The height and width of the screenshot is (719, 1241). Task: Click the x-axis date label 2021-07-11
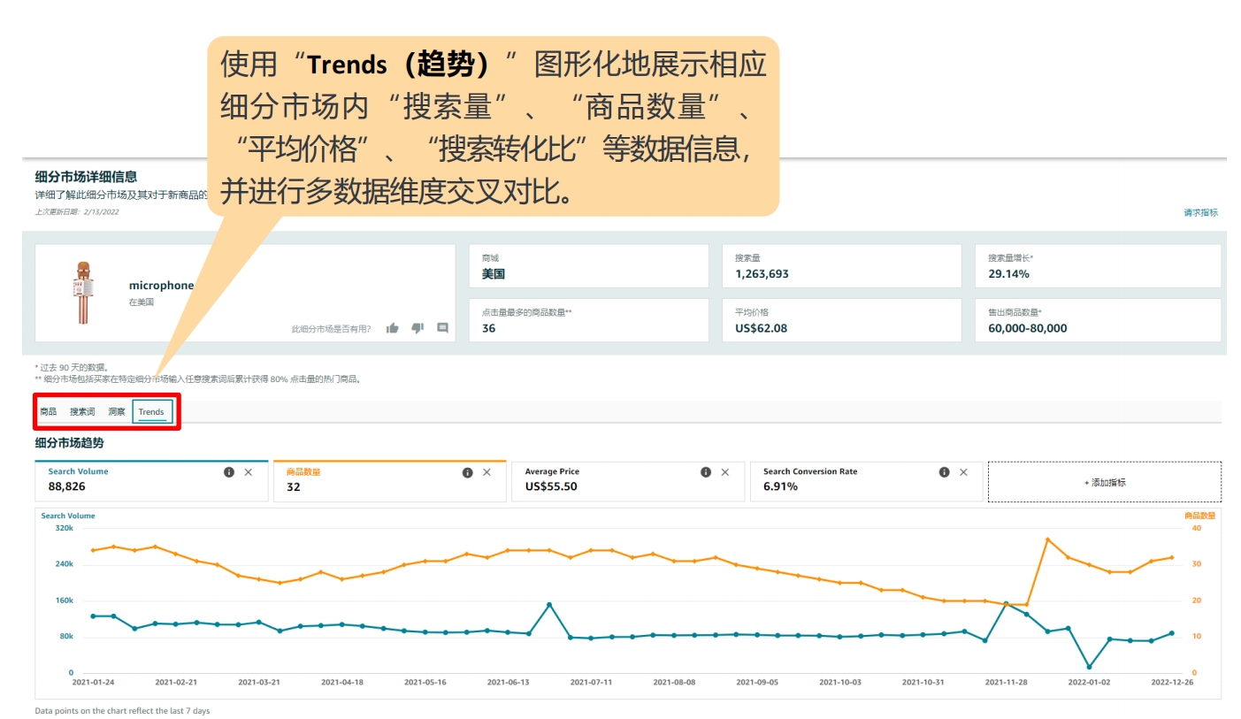(x=591, y=683)
